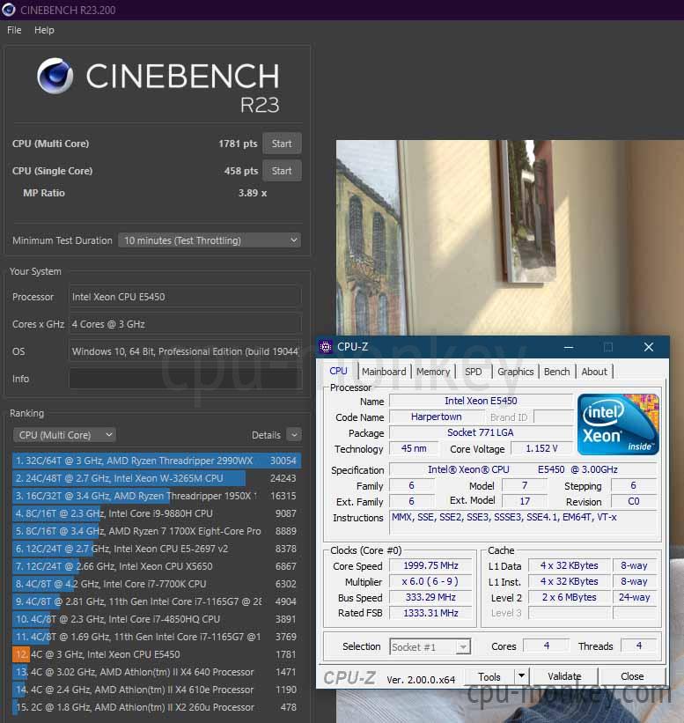This screenshot has width=684, height=723.
Task: Click the Cinebench title bar app icon
Action: [9, 10]
